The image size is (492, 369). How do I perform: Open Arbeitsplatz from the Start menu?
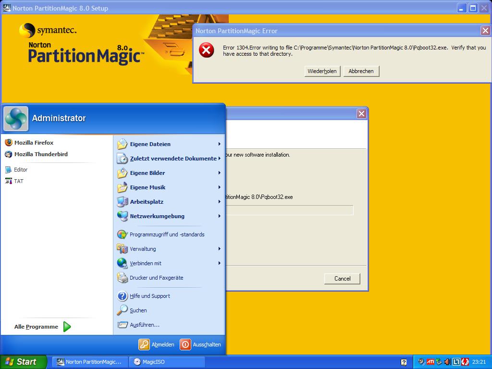(x=169, y=202)
